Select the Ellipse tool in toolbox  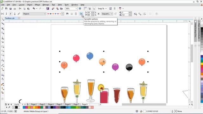3,51
